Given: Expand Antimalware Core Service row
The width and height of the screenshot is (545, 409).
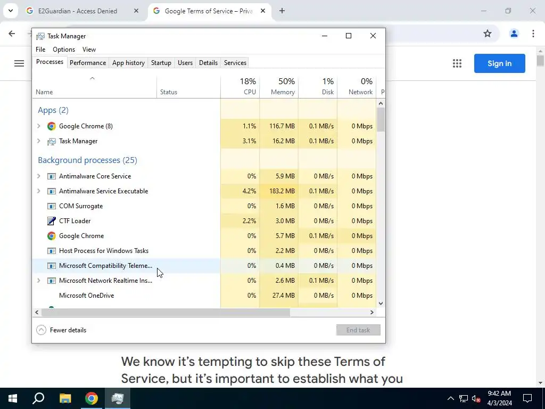Looking at the screenshot, I should pos(38,176).
